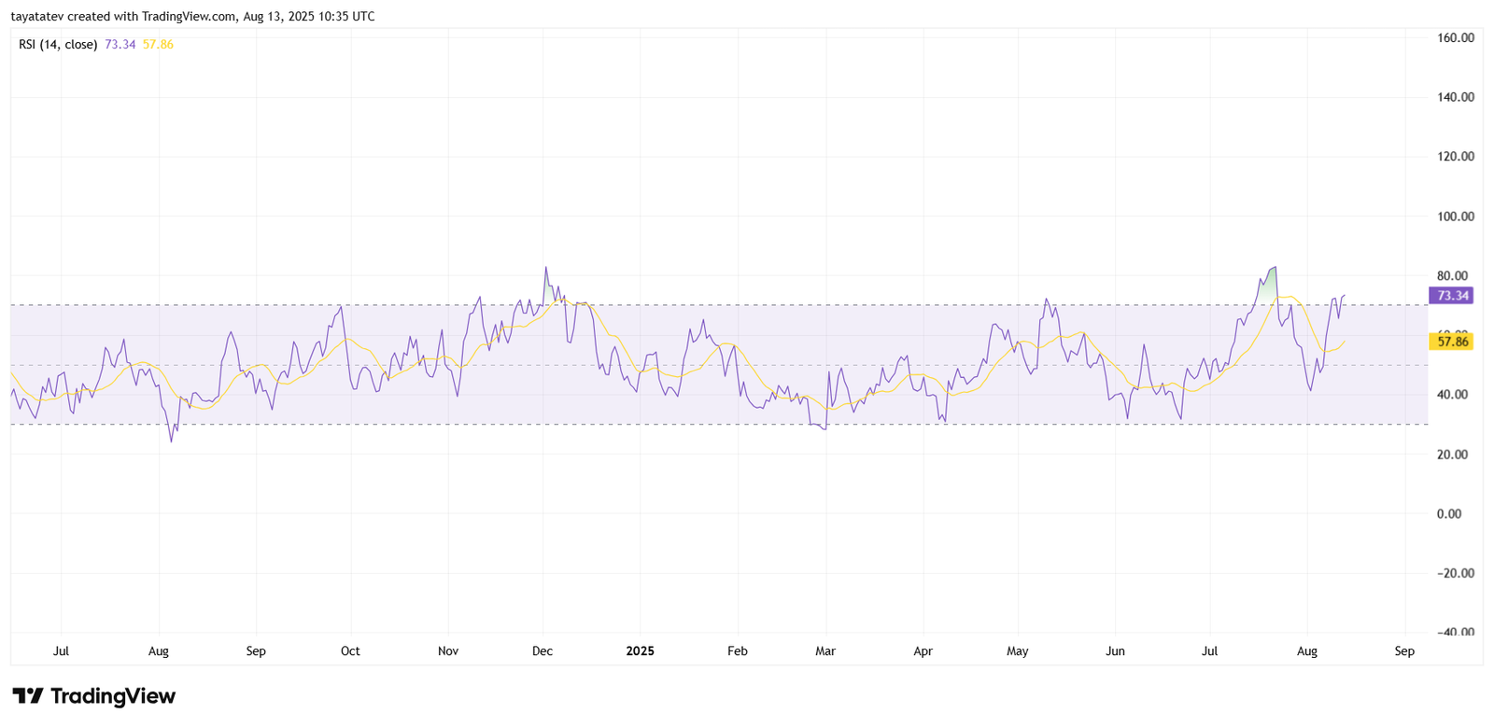Click the May label on time axis
The height and width of the screenshot is (727, 1494).
(1018, 651)
